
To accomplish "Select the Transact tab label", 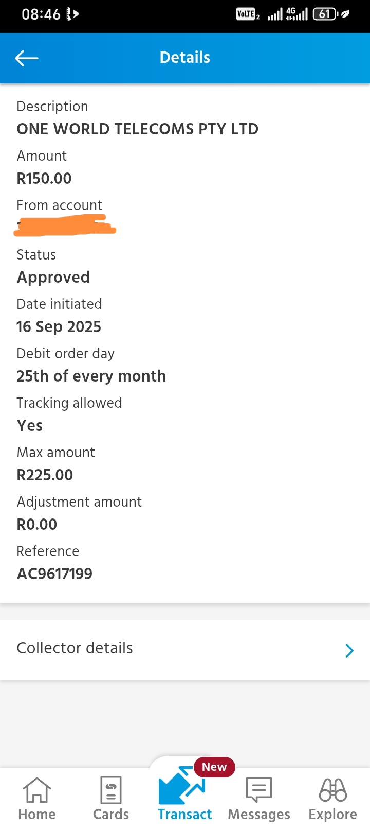I will (184, 814).
